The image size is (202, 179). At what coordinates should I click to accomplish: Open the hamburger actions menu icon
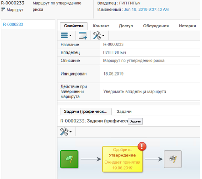[x=64, y=35]
